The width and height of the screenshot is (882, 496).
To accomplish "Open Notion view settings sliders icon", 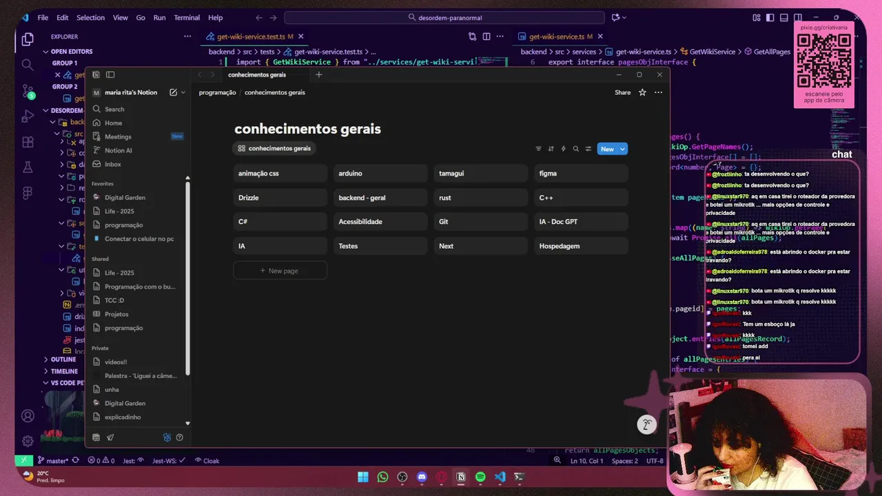I will [x=588, y=149].
